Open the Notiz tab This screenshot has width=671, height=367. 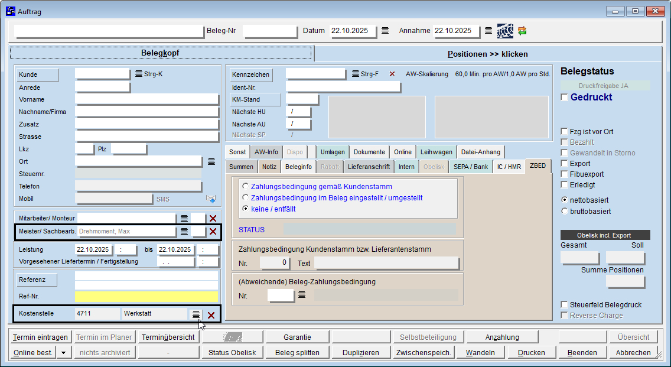[x=269, y=167]
